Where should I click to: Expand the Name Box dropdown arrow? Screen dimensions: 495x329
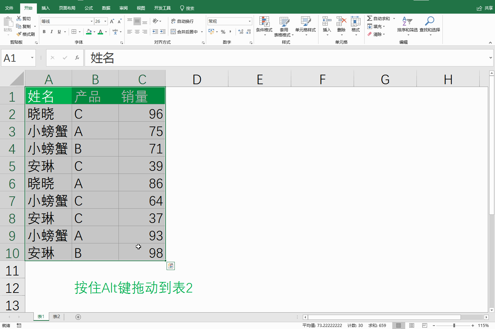[x=32, y=58]
